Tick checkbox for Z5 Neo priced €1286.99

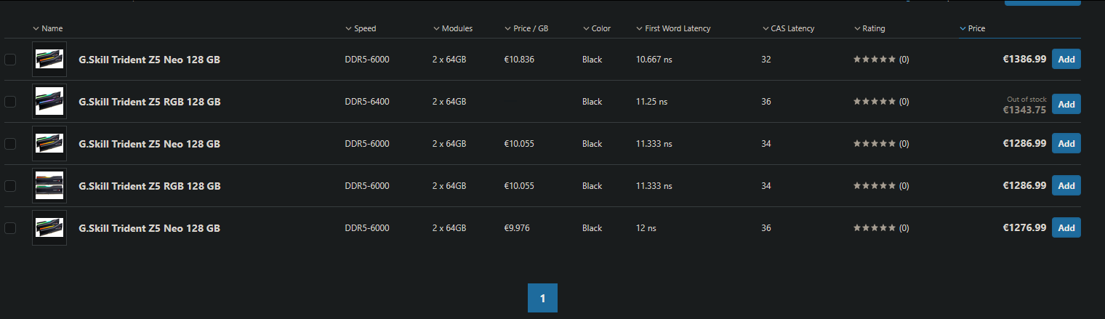[x=10, y=144]
